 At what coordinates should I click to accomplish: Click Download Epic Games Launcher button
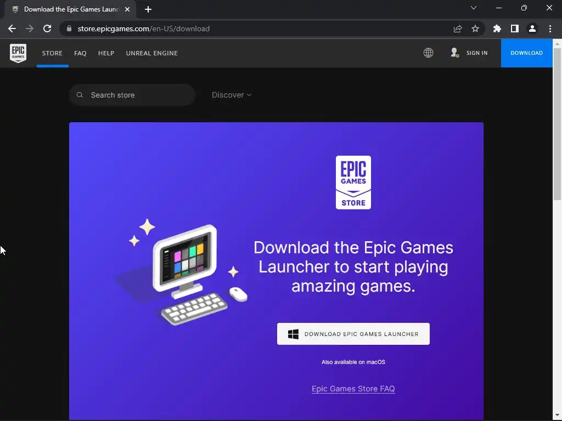353,334
